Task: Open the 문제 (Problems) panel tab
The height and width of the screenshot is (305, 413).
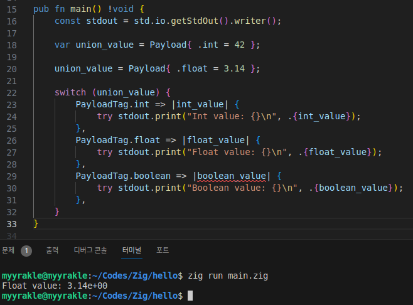Action: click(8, 250)
